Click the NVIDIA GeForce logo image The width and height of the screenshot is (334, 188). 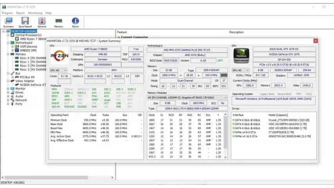click(241, 55)
